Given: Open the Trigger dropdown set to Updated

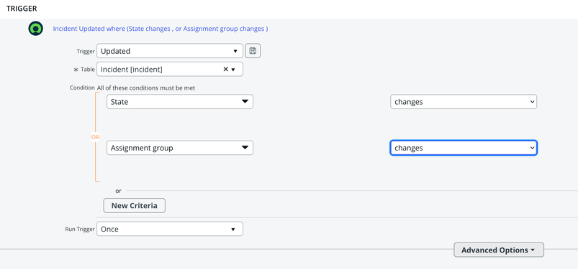Looking at the screenshot, I should tap(170, 51).
